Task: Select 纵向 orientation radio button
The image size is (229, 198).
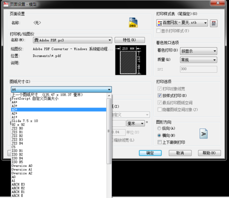Action: (x=159, y=128)
